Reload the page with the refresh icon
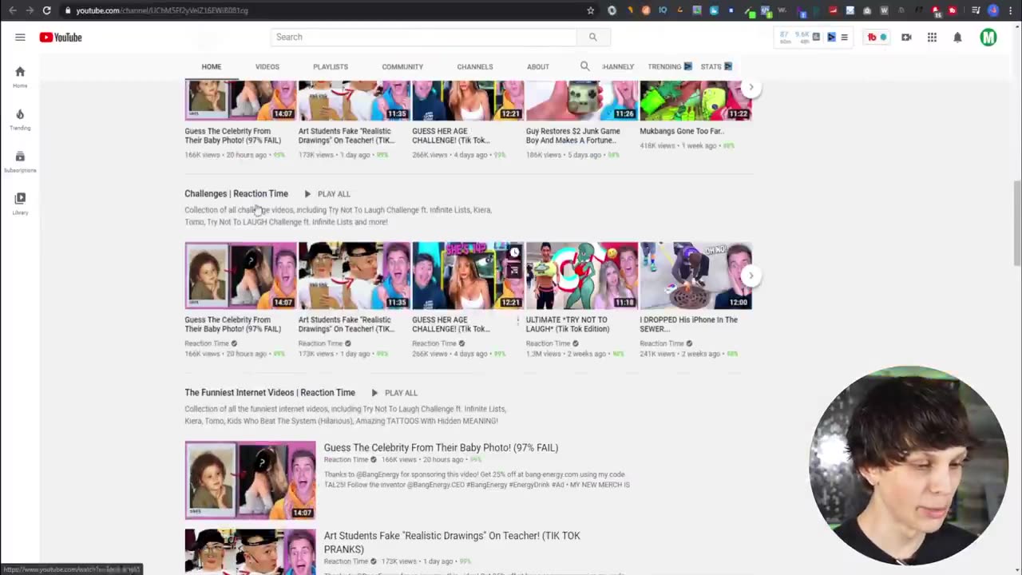This screenshot has height=575, width=1022. [x=47, y=10]
